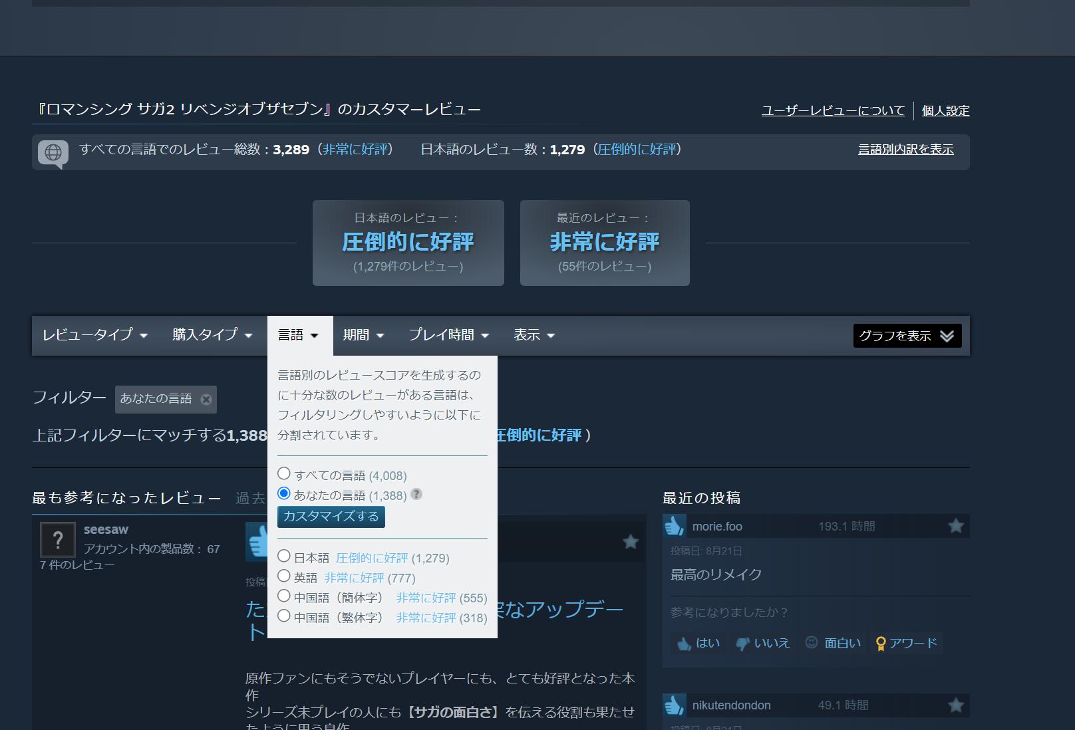Select the 日本語 language radio button
The width and height of the screenshot is (1075, 730).
tap(284, 556)
